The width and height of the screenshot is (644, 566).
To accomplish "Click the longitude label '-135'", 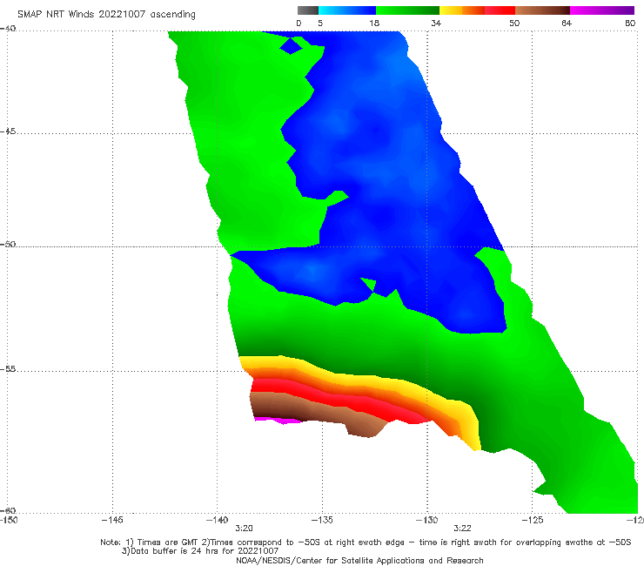I will pos(322,520).
